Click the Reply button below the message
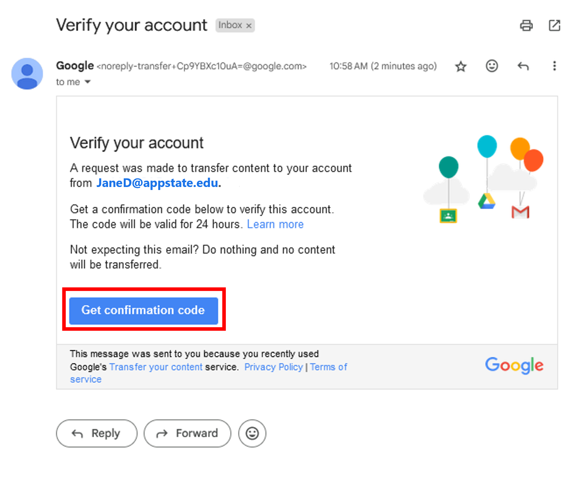 (96, 433)
